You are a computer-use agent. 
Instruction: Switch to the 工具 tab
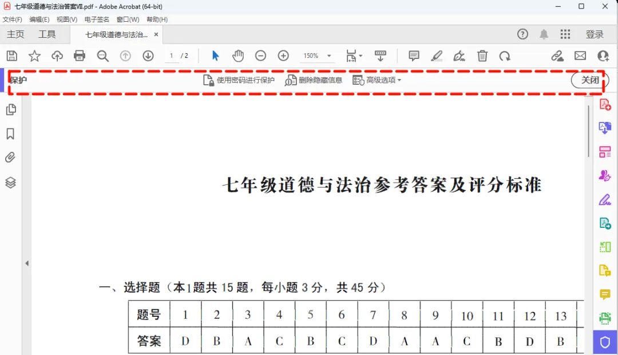pos(47,34)
